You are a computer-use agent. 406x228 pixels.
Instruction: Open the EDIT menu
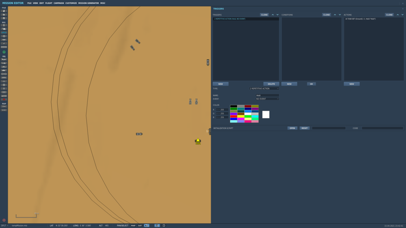[x=41, y=3]
